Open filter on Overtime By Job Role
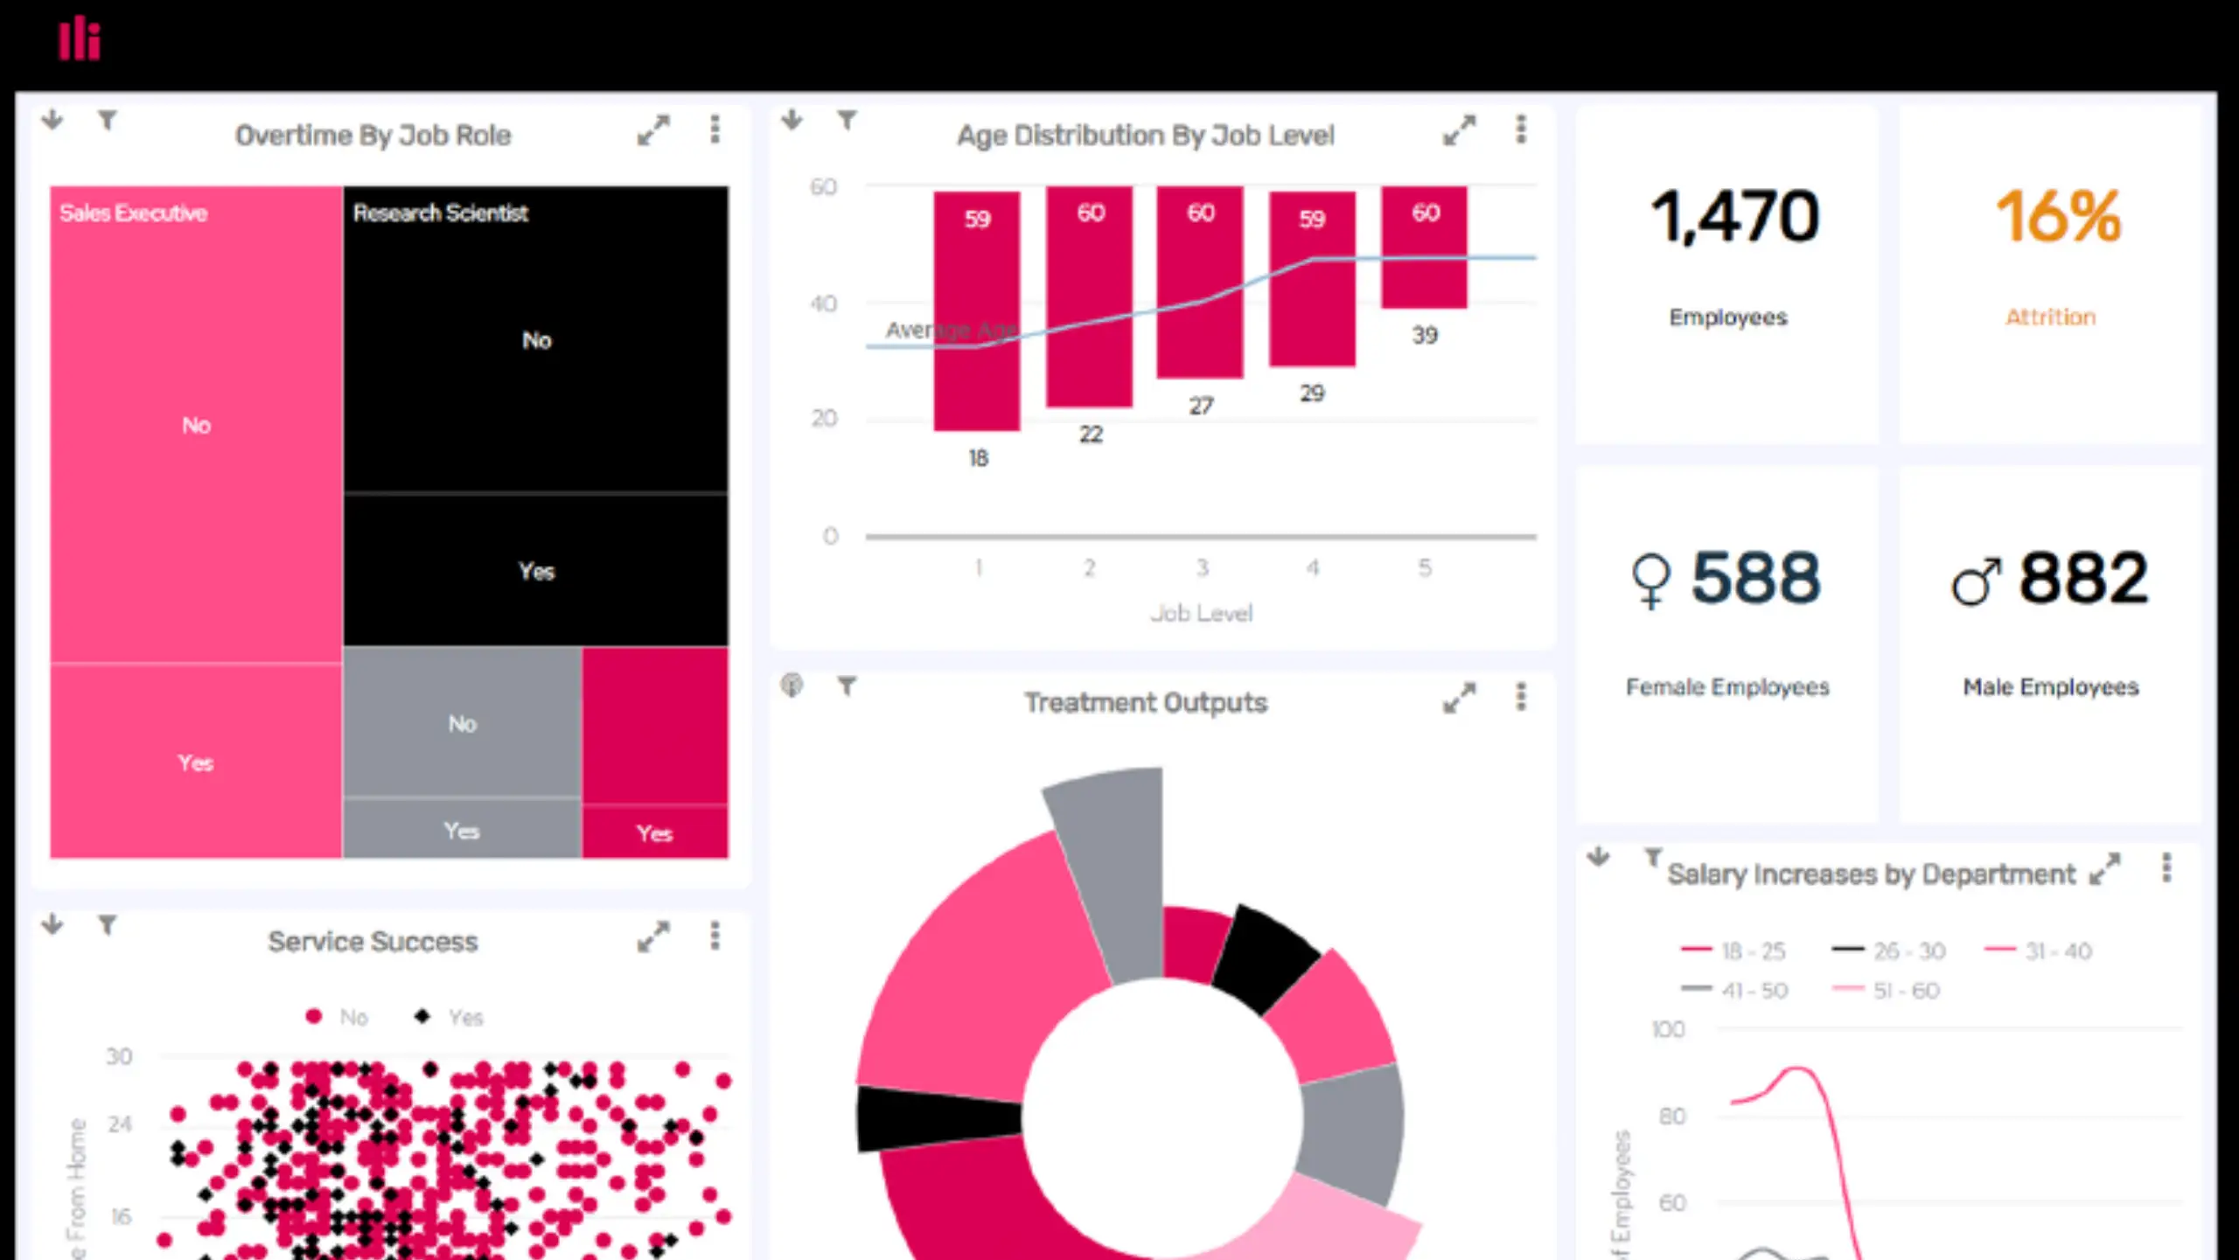This screenshot has height=1260, width=2239. click(107, 120)
